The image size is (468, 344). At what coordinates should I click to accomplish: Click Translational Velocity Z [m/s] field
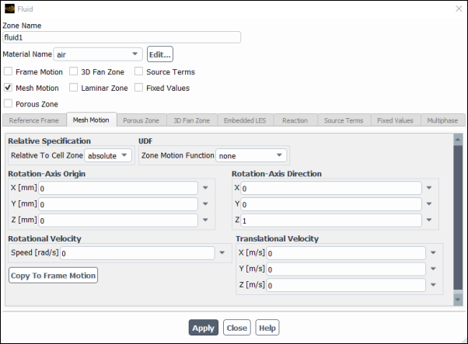pos(346,285)
